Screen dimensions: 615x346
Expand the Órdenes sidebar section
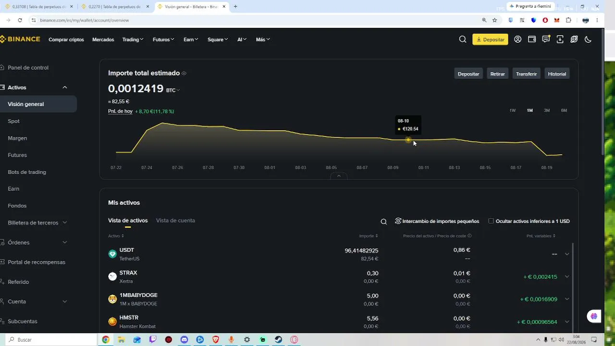(65, 242)
